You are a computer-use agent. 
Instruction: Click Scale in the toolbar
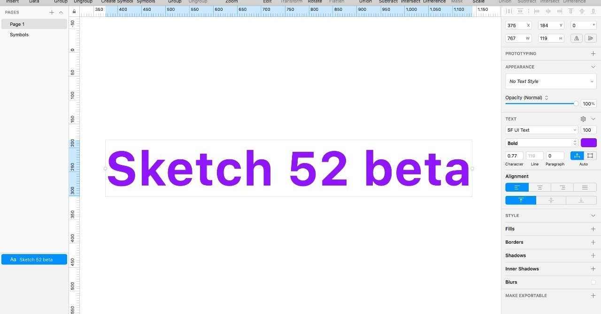tap(479, 2)
